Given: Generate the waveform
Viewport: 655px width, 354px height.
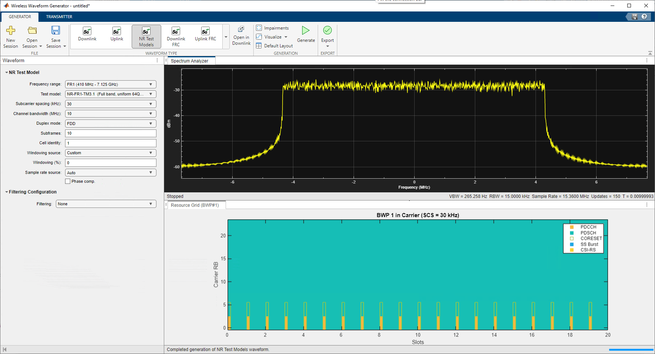Looking at the screenshot, I should pos(305,34).
